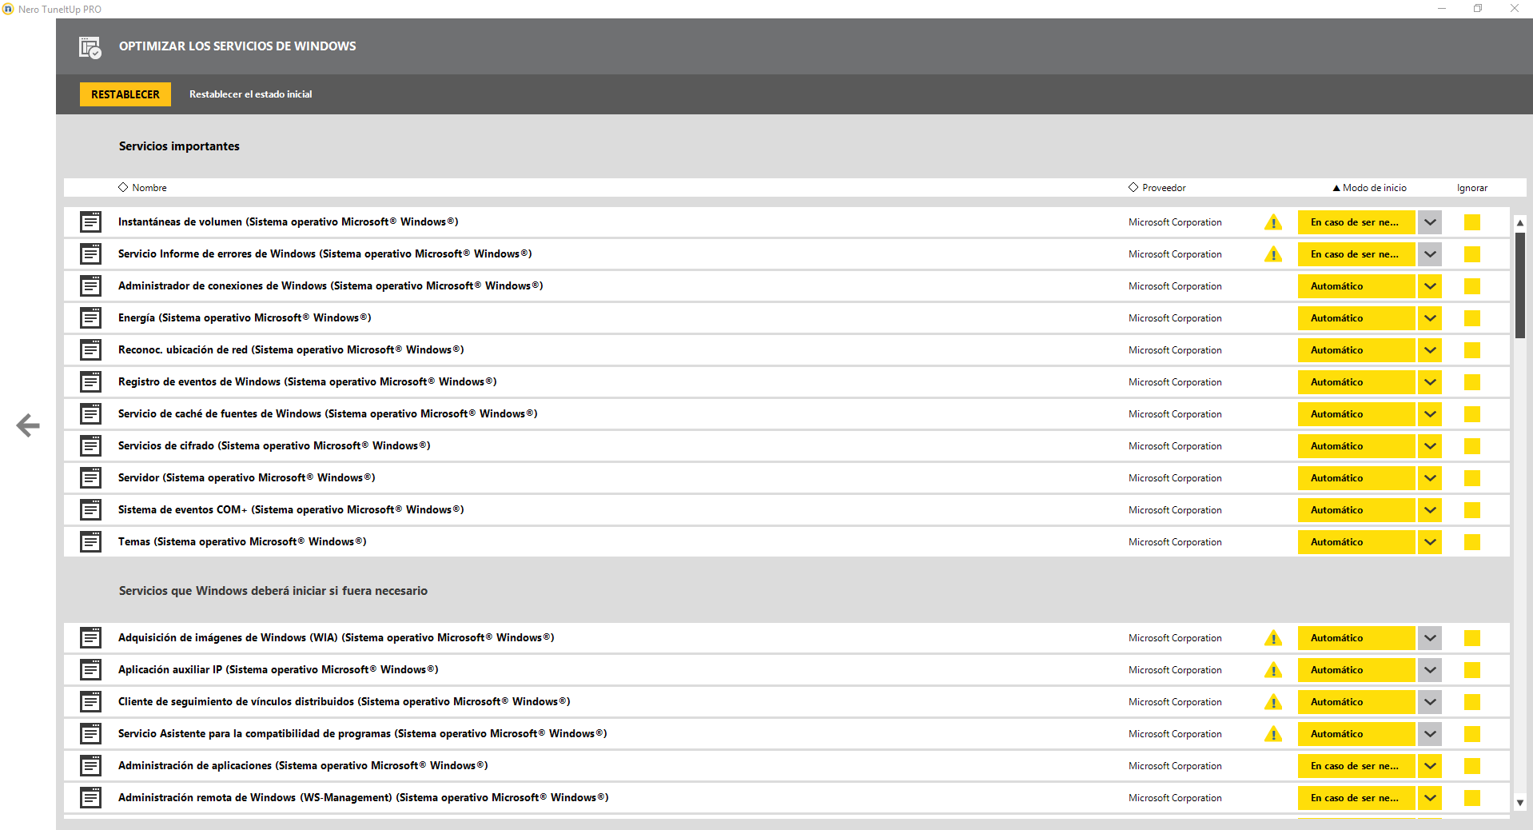Viewport: 1533px width, 830px height.
Task: Select Microsoft Corporation provider for Servidor row
Action: click(1175, 478)
